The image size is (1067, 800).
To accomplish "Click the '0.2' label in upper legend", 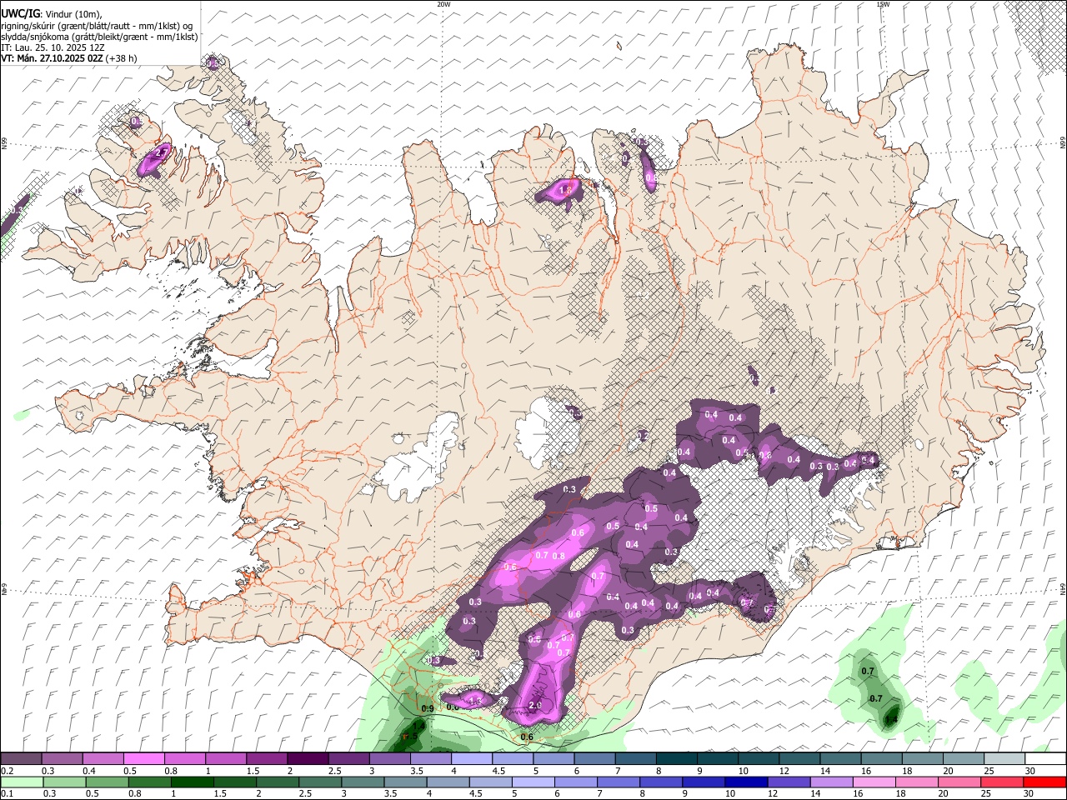I will coord(8,771).
